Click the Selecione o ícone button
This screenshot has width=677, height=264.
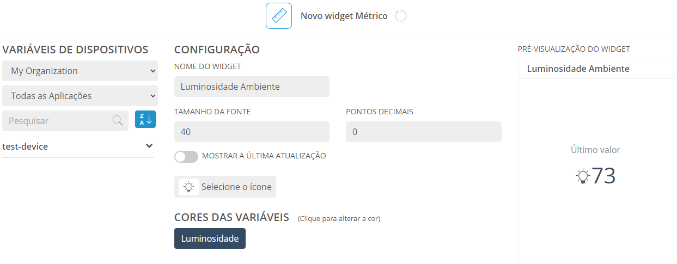(x=225, y=187)
